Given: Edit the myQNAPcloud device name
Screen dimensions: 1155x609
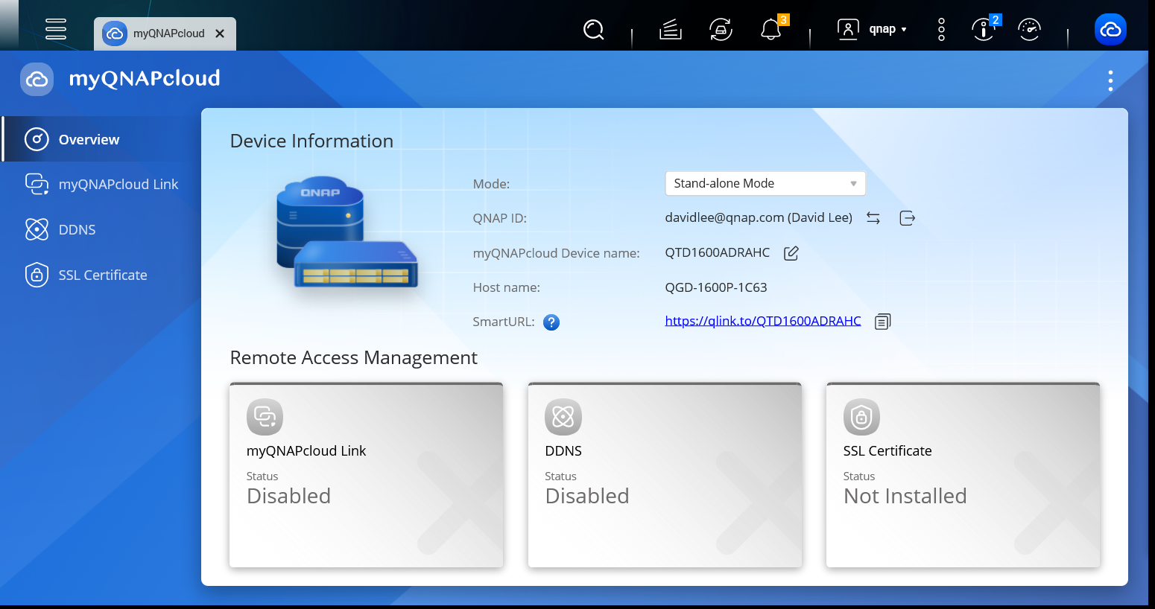Looking at the screenshot, I should point(791,253).
